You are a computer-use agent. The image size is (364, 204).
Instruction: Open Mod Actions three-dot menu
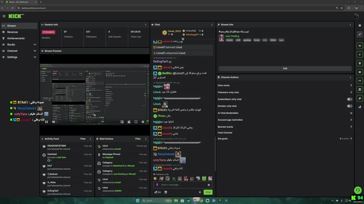click(146, 139)
